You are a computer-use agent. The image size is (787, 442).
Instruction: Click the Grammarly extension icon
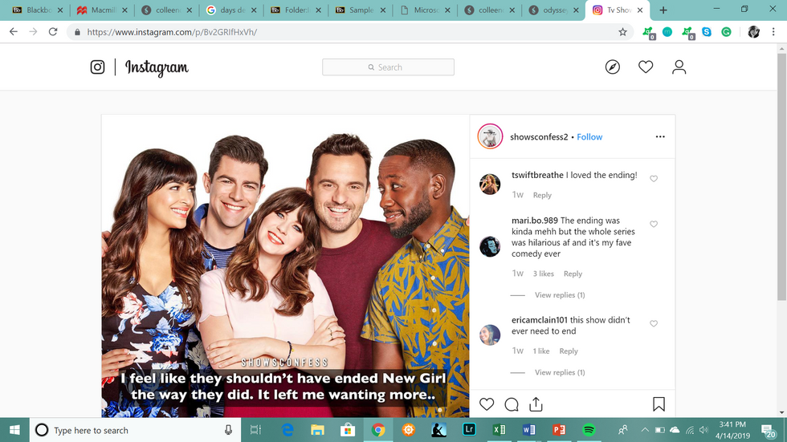(x=726, y=32)
